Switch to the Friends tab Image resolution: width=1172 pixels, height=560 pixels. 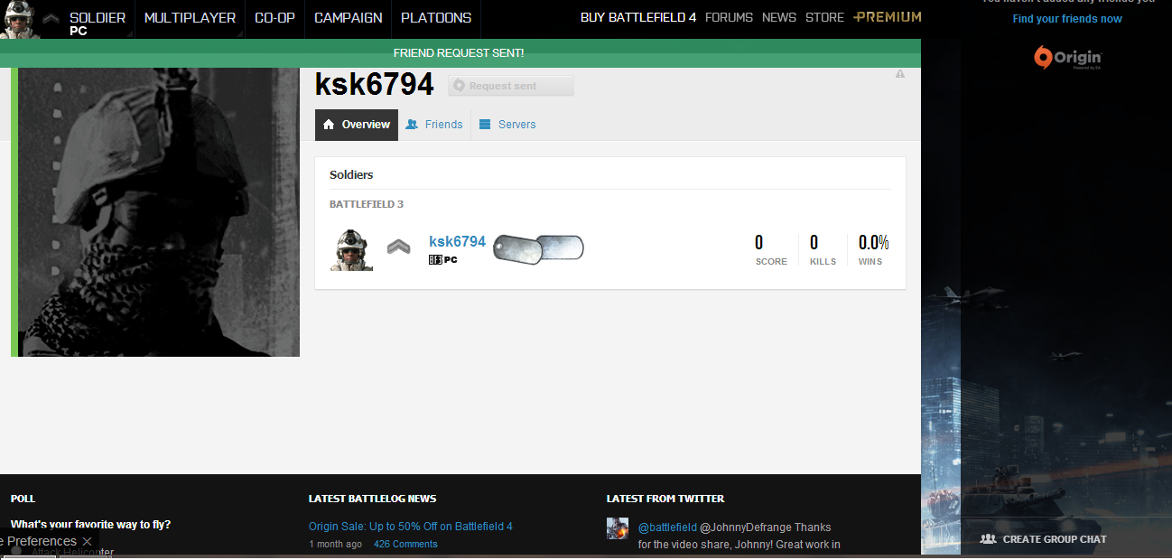pyautogui.click(x=434, y=125)
